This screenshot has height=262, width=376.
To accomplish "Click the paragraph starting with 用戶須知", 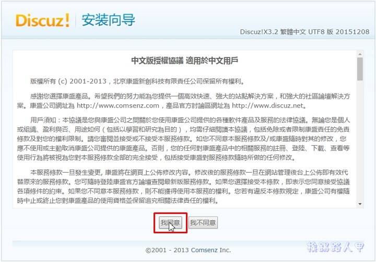I will pyautogui.click(x=183, y=138).
